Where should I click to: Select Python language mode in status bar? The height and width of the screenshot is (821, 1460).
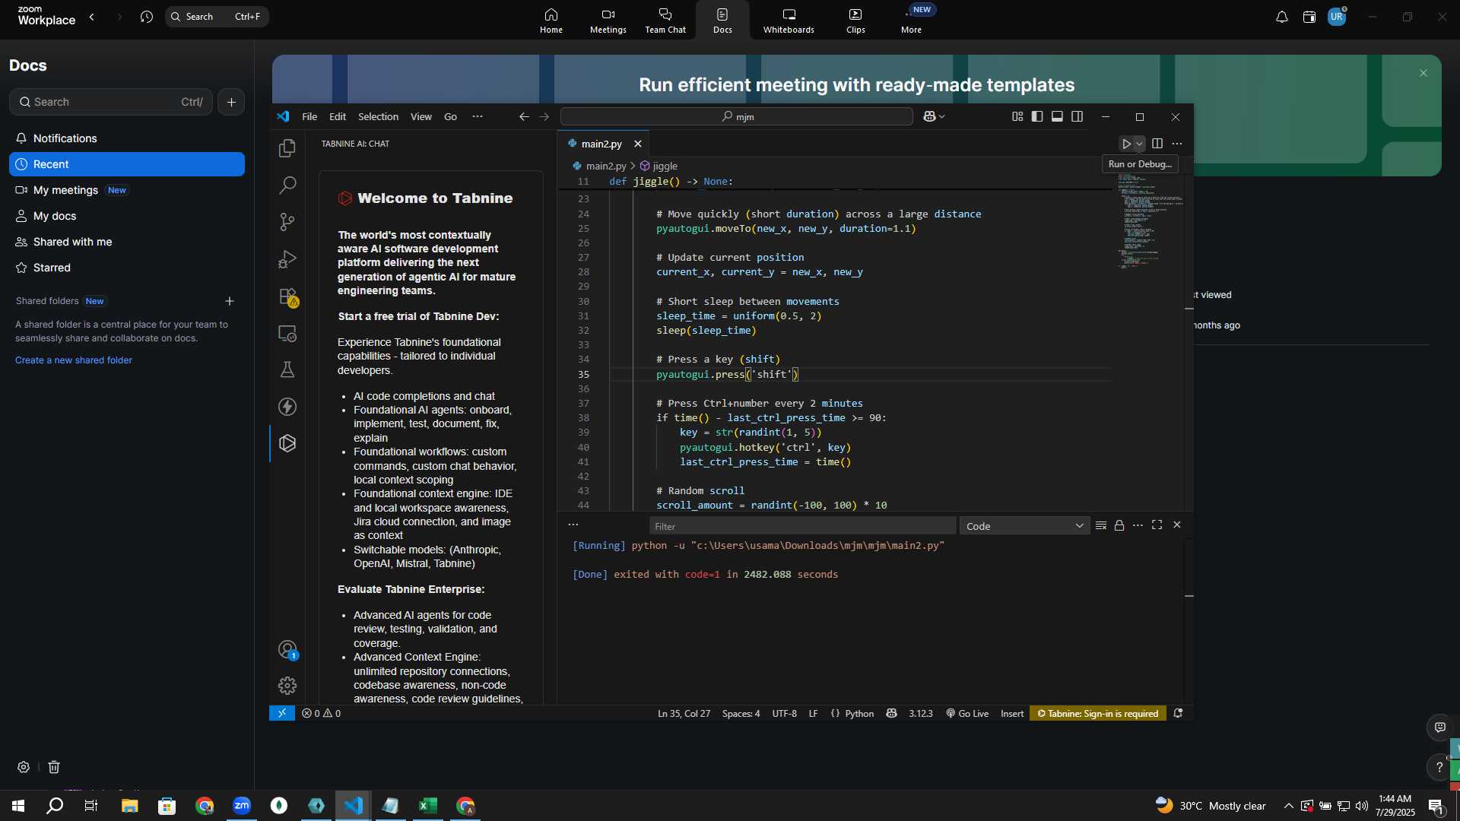click(859, 713)
